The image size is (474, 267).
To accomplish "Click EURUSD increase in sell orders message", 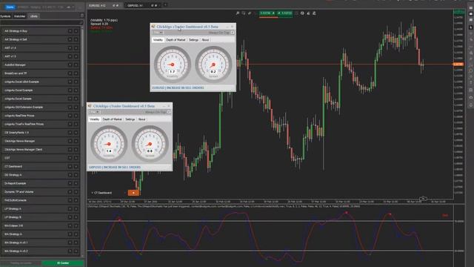I will click(x=178, y=88).
